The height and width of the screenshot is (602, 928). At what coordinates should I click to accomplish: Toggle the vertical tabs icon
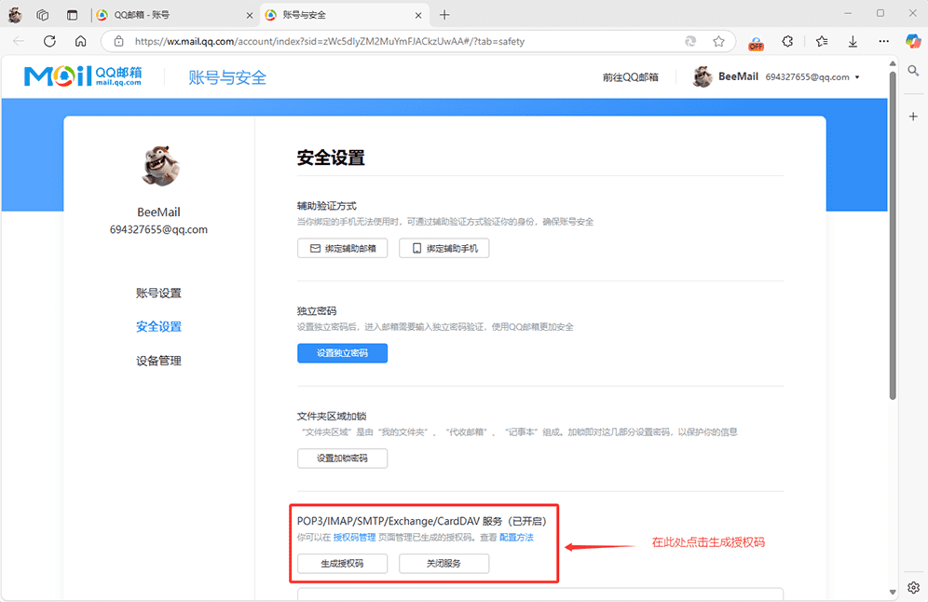tap(72, 15)
